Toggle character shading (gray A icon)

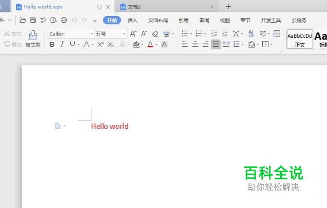click(x=164, y=44)
